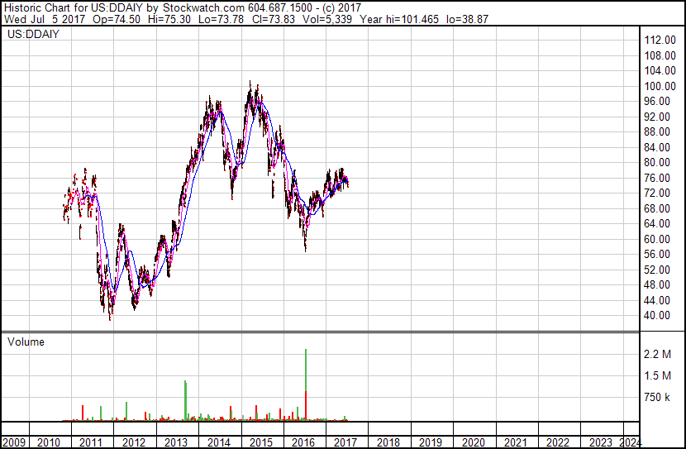Select the 2020 year label

[472, 442]
